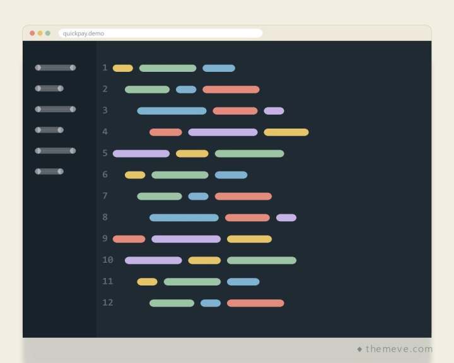Select the third sidebar bar item
454x363 pixels.
pos(55,109)
